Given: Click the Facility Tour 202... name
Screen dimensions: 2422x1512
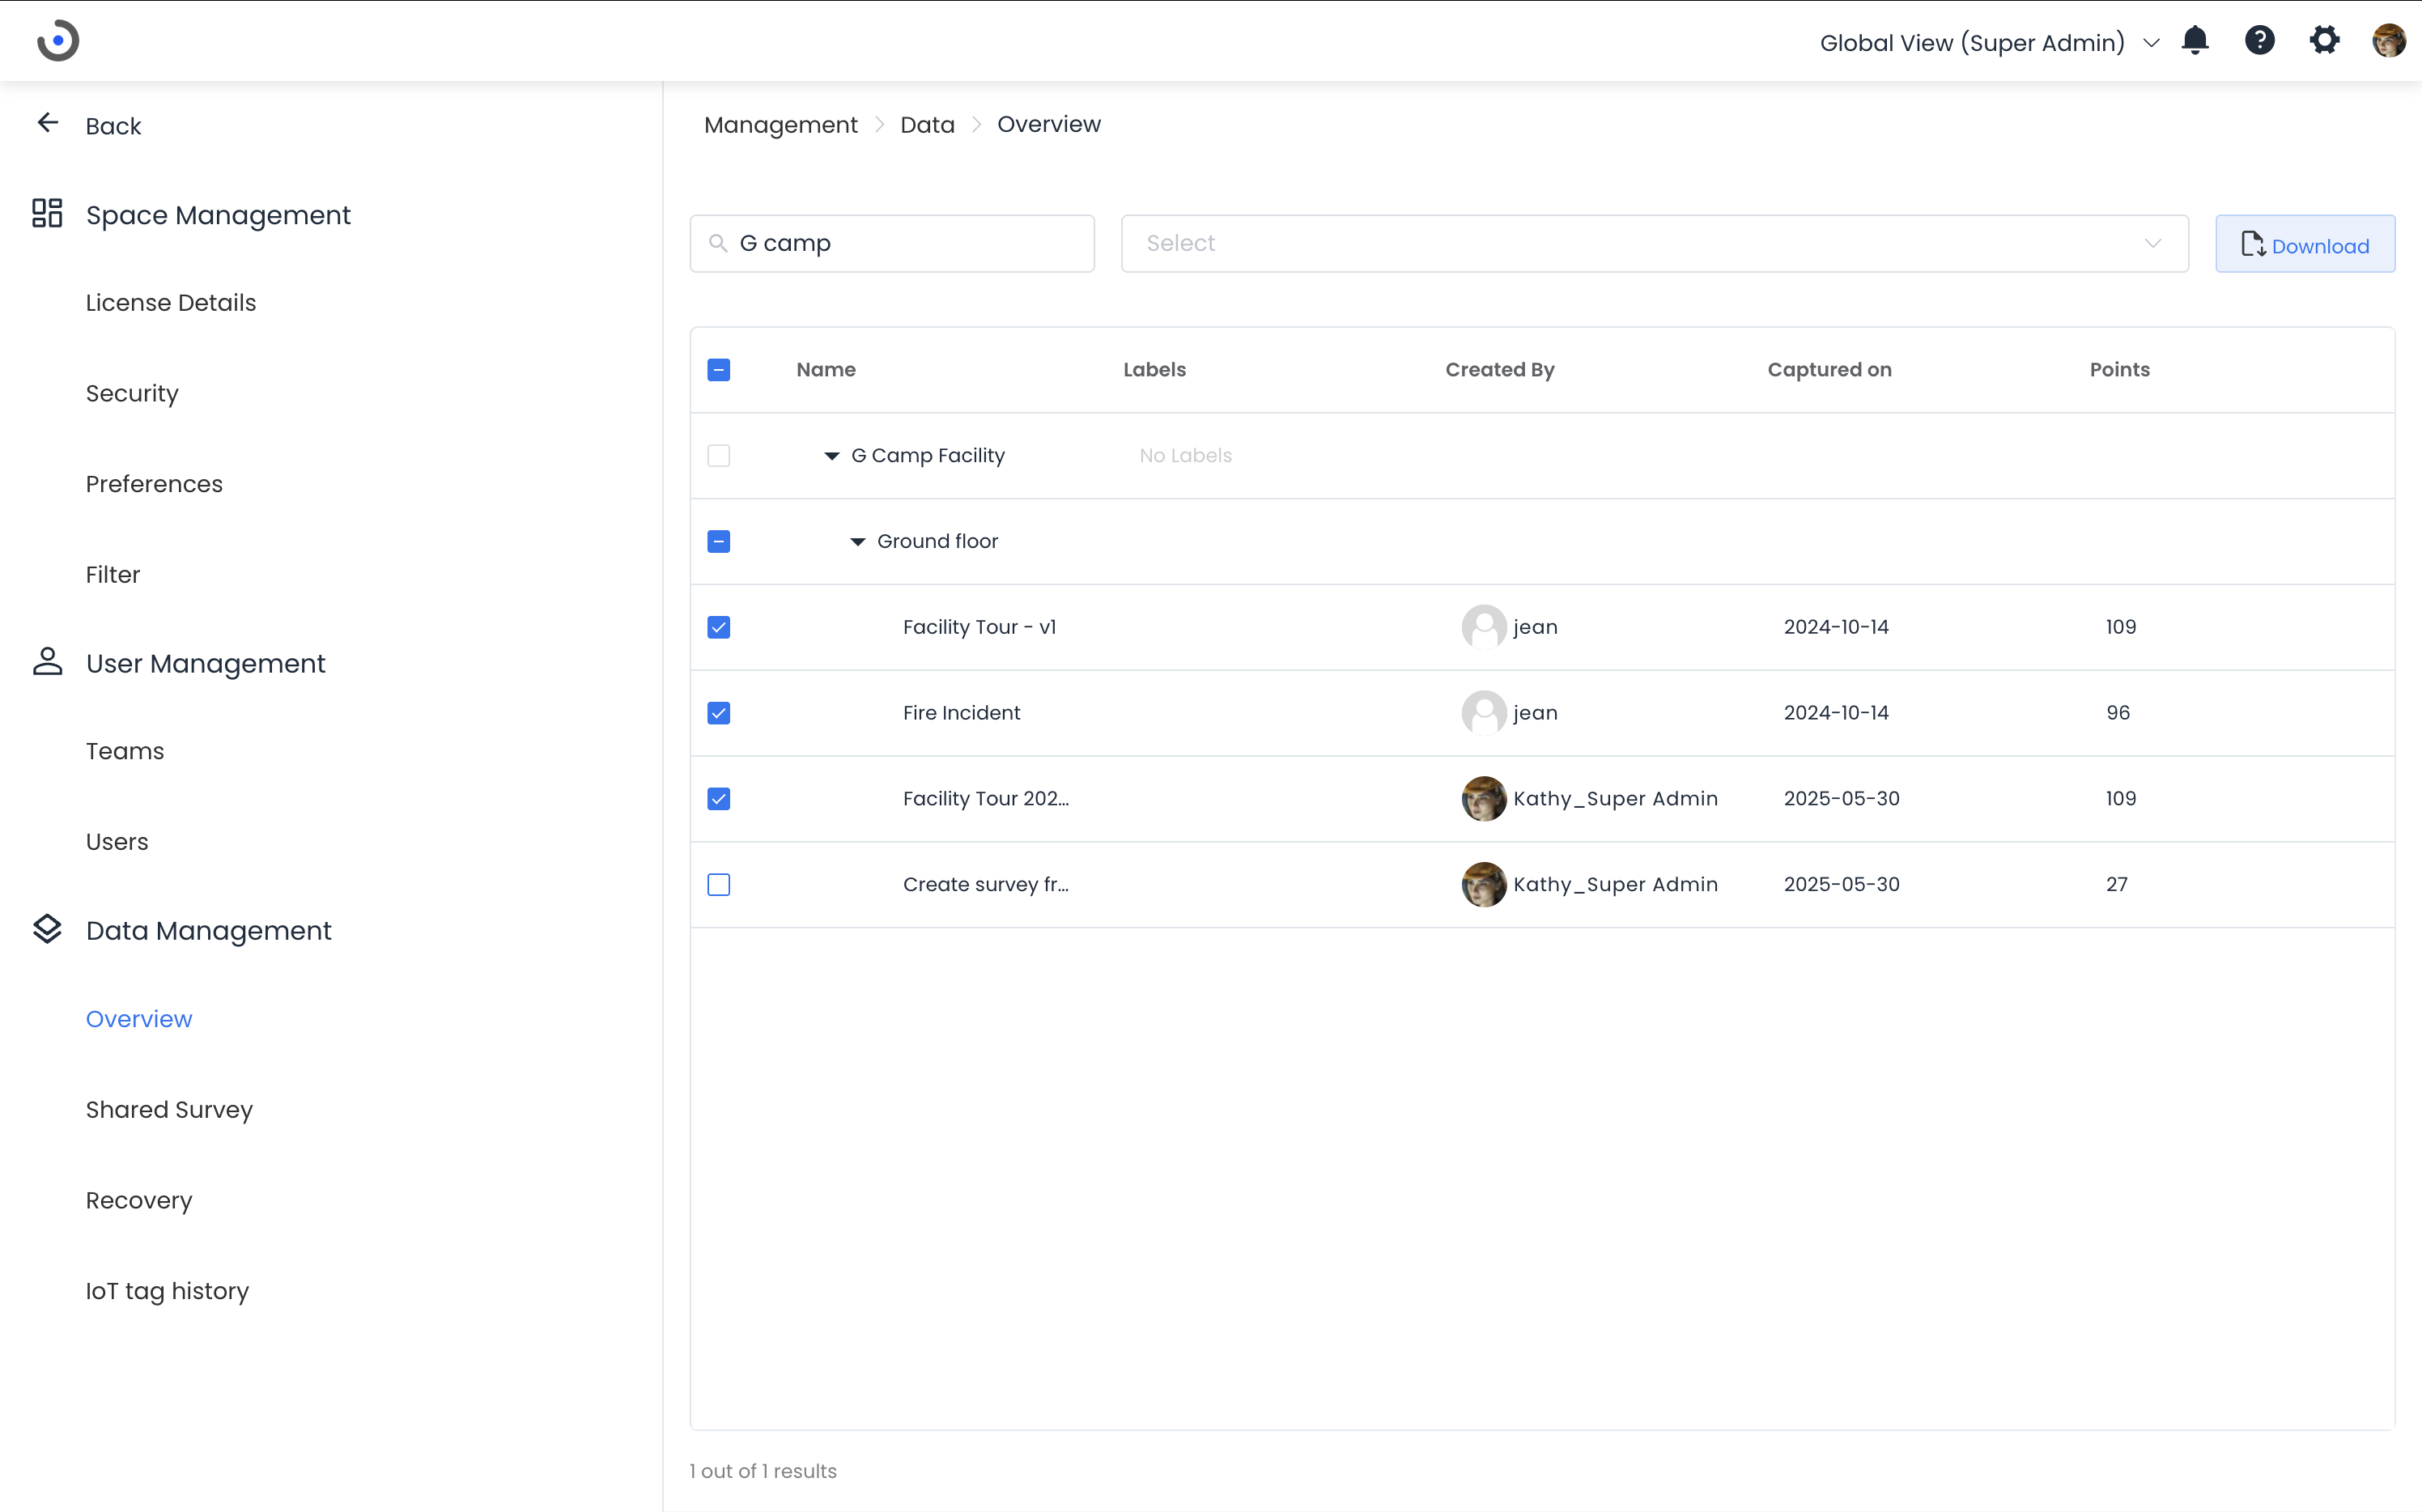Looking at the screenshot, I should (x=985, y=799).
